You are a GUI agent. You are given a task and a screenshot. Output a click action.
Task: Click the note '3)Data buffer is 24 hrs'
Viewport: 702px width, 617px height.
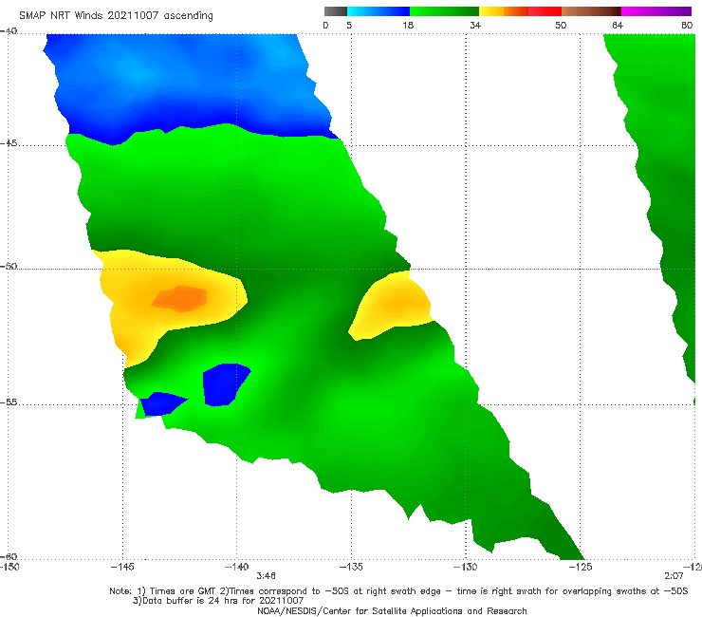click(x=218, y=601)
